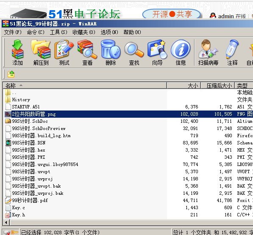The height and width of the screenshot is (235, 253).
Task: Click the 开源共享 banner button
Action: coord(172,14)
